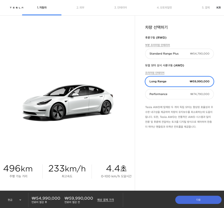Screen dimensions: 224x208
Task: Click the ₩59,990,000 연료비 절감 전 price
Action: 79,198
